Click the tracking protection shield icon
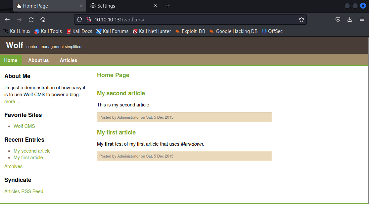Viewport: 369px width, 204px height. point(79,19)
